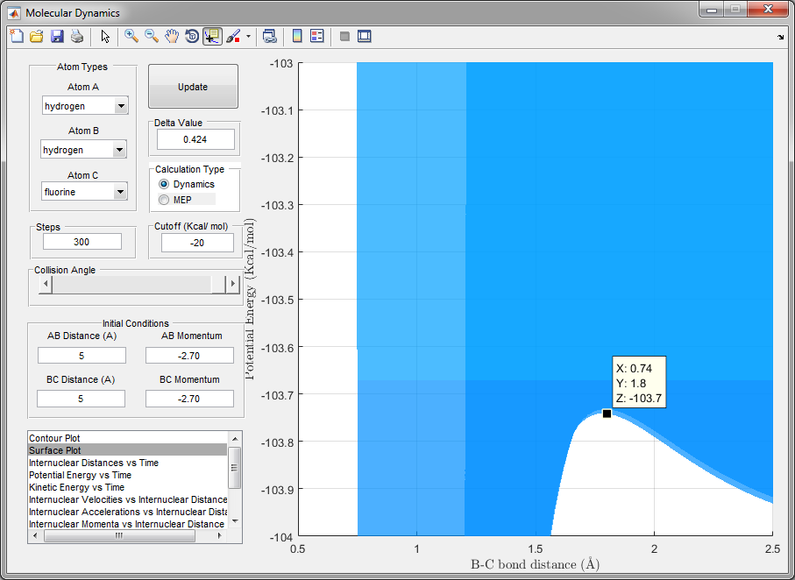This screenshot has width=795, height=580.
Task: Select Potential Energy vs Time
Action: click(128, 475)
